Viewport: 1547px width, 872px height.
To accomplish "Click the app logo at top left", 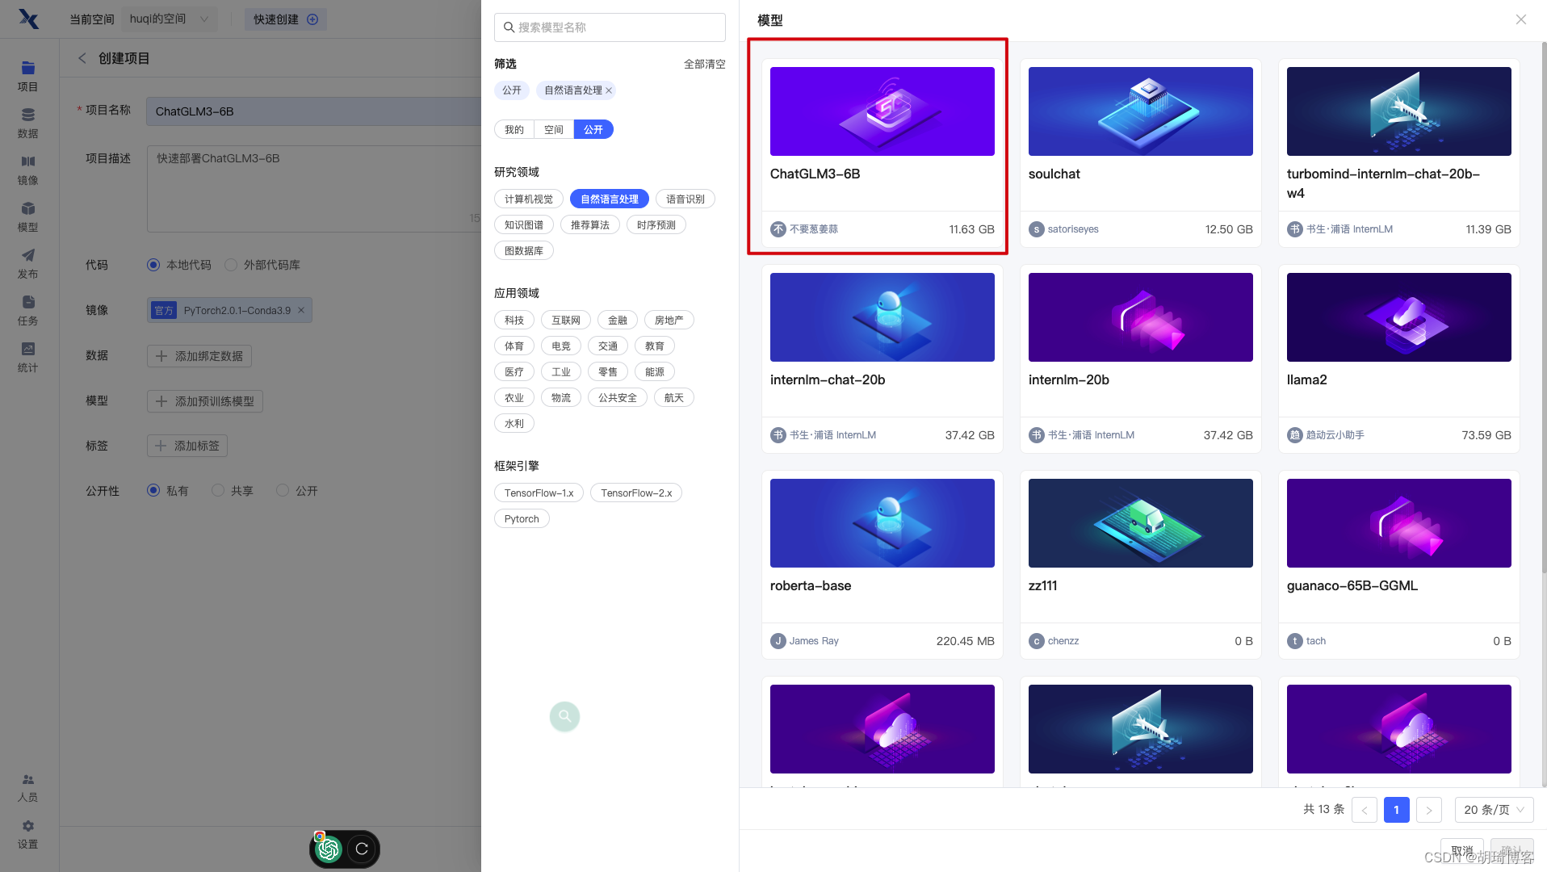I will [28, 19].
